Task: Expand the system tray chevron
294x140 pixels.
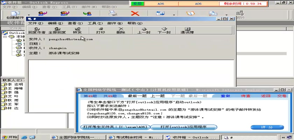Action: click(x=283, y=138)
